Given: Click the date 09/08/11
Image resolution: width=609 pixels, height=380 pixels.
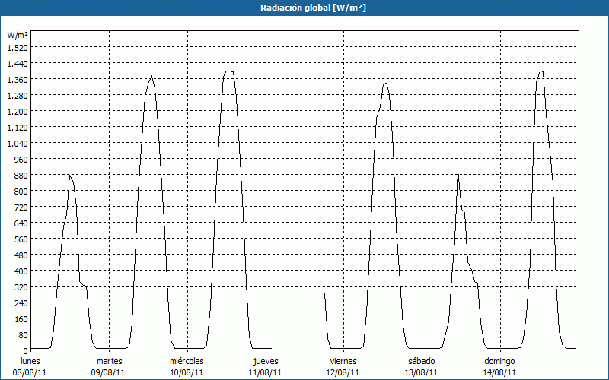Looking at the screenshot, I should 108,372.
